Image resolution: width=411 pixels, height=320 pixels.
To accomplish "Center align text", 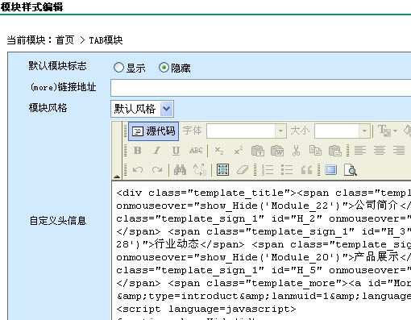I will click(380, 151).
